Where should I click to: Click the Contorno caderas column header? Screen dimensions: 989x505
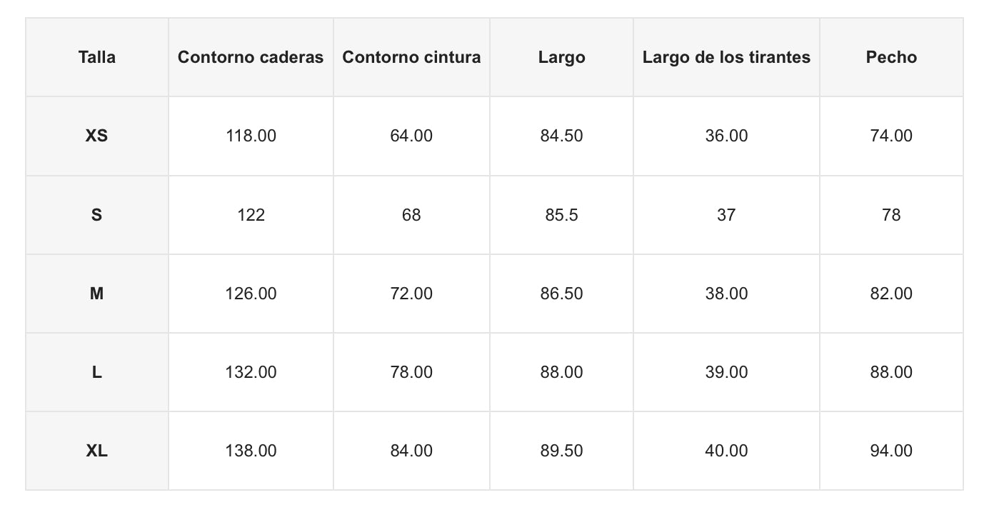point(251,57)
